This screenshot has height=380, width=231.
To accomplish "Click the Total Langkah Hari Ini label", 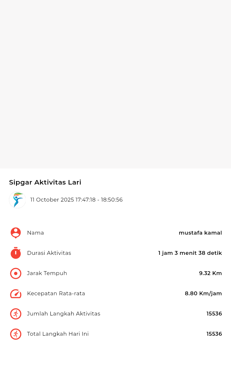I will click(x=58, y=334).
